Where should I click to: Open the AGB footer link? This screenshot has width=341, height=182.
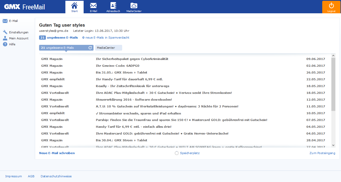point(31,176)
